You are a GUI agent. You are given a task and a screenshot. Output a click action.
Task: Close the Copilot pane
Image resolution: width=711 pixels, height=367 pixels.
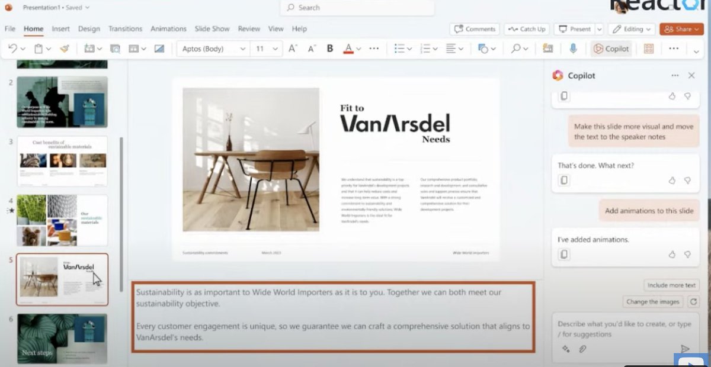click(691, 76)
